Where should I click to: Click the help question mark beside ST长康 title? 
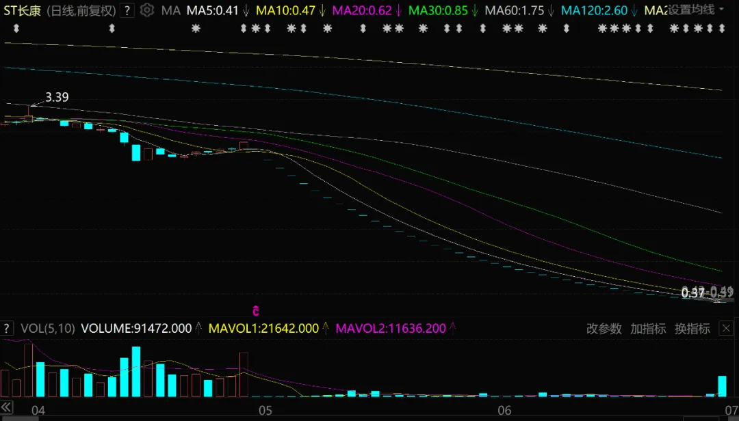[127, 10]
